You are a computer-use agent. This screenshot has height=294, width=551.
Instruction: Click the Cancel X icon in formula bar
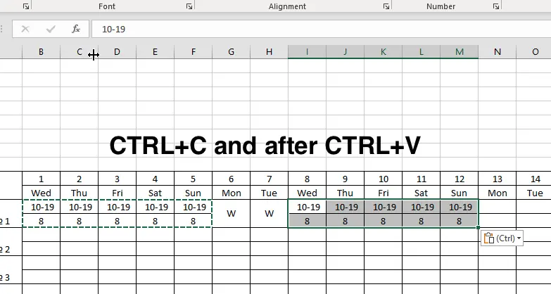tap(25, 30)
